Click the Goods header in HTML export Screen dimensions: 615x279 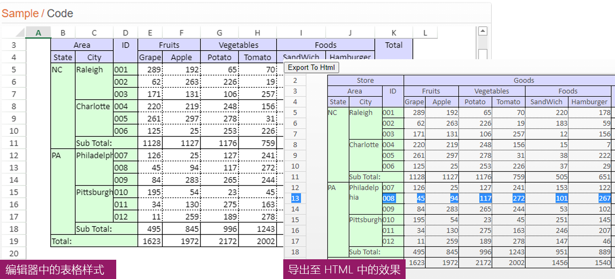coord(509,80)
